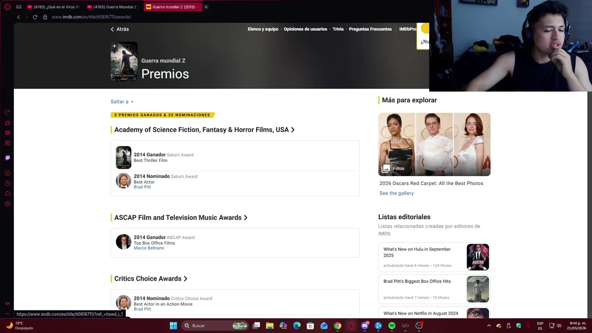Reload the current IMDb page
The width and height of the screenshot is (592, 333).
(x=35, y=17)
